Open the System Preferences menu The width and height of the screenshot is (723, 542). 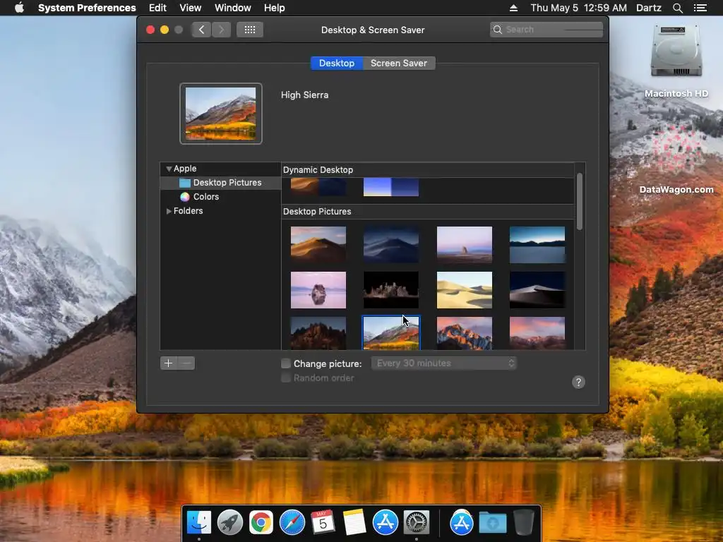tap(87, 8)
